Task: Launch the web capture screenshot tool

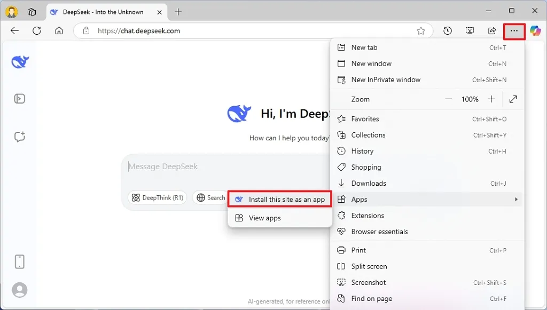Action: tap(470, 31)
